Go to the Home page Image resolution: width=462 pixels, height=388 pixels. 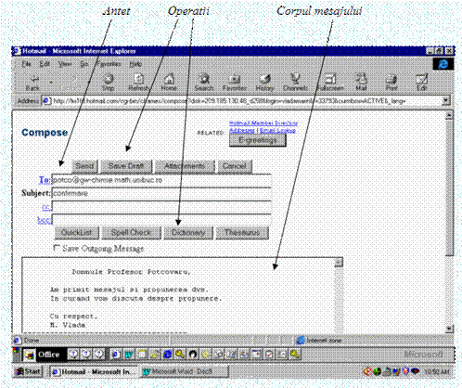pyautogui.click(x=169, y=83)
